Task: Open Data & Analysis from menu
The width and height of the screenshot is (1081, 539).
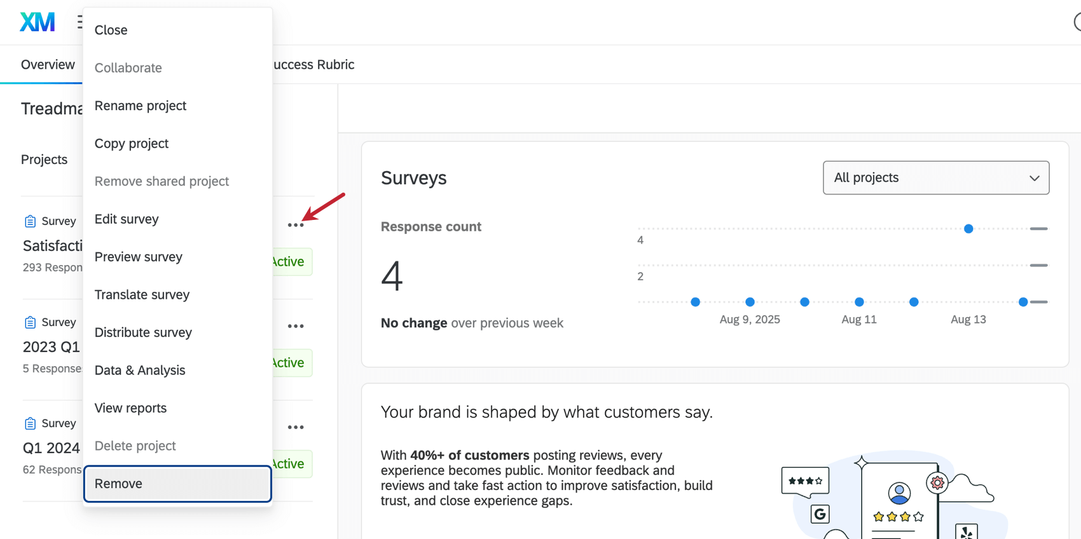Action: (x=140, y=371)
